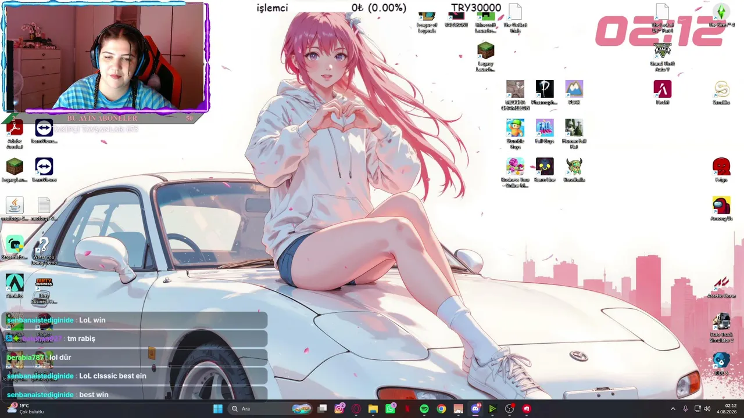Select the TeamViewer icon beside LegacyLauncher

[44, 170]
